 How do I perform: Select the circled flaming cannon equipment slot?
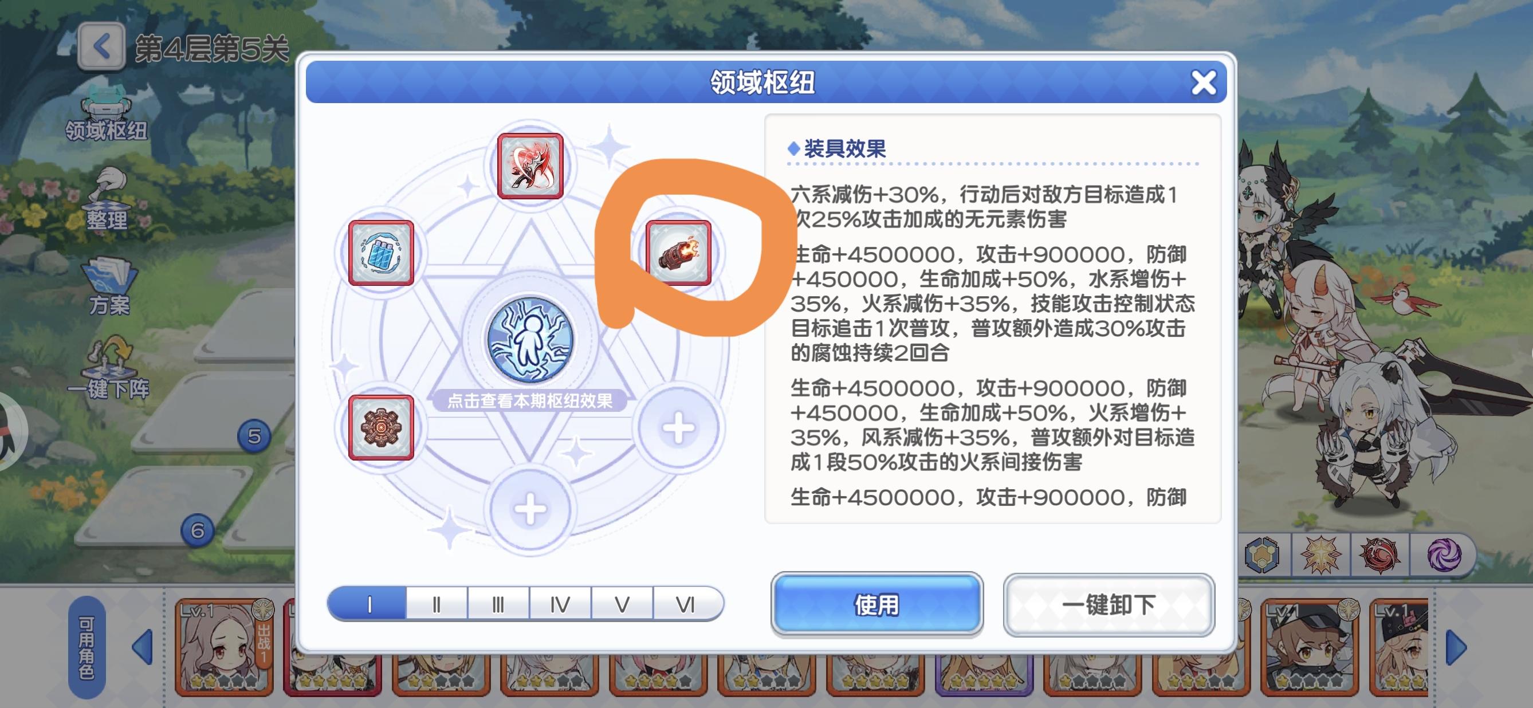click(678, 252)
